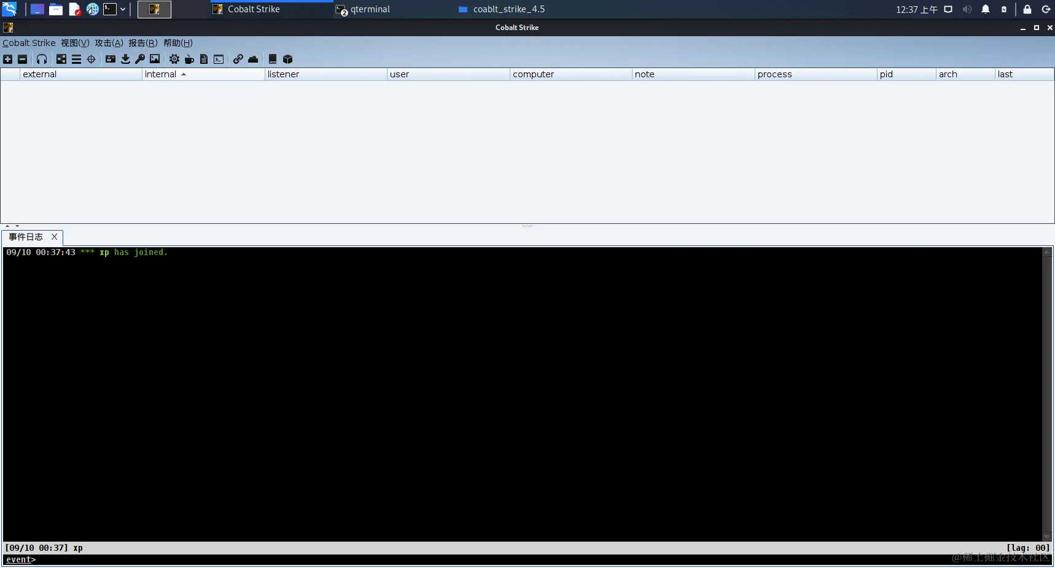The height and width of the screenshot is (568, 1055).
Task: Click the highlighted Cobalt Strike panel thumbnail button
Action: coord(154,9)
